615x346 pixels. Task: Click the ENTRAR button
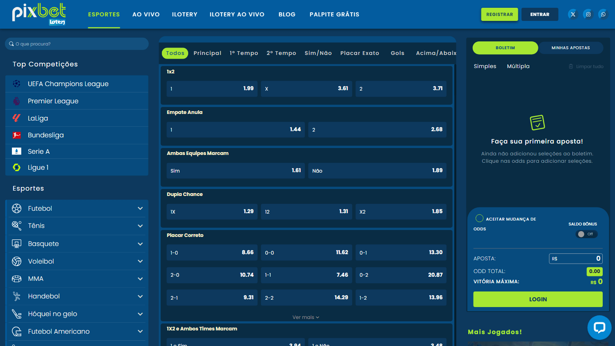point(540,14)
